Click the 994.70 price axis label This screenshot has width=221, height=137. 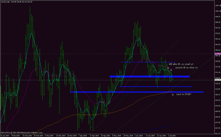pyautogui.click(x=218, y=17)
